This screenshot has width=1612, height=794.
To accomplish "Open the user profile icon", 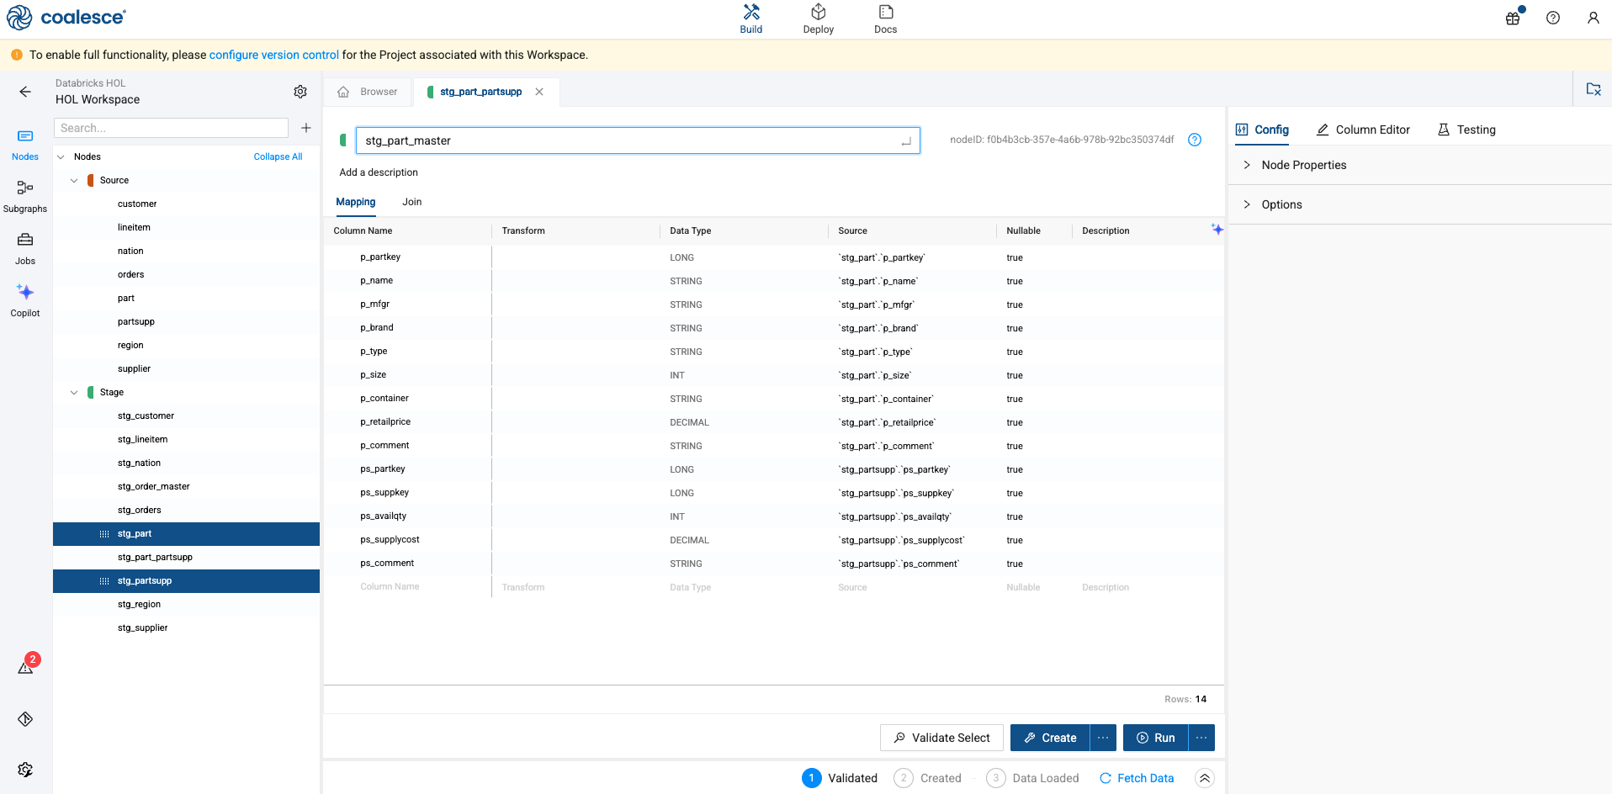I will click(x=1593, y=18).
